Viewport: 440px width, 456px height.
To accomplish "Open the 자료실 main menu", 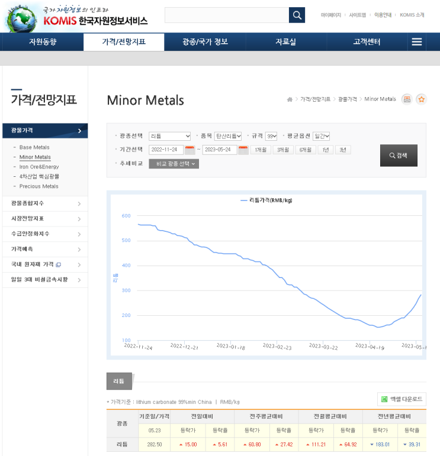I will click(x=286, y=42).
